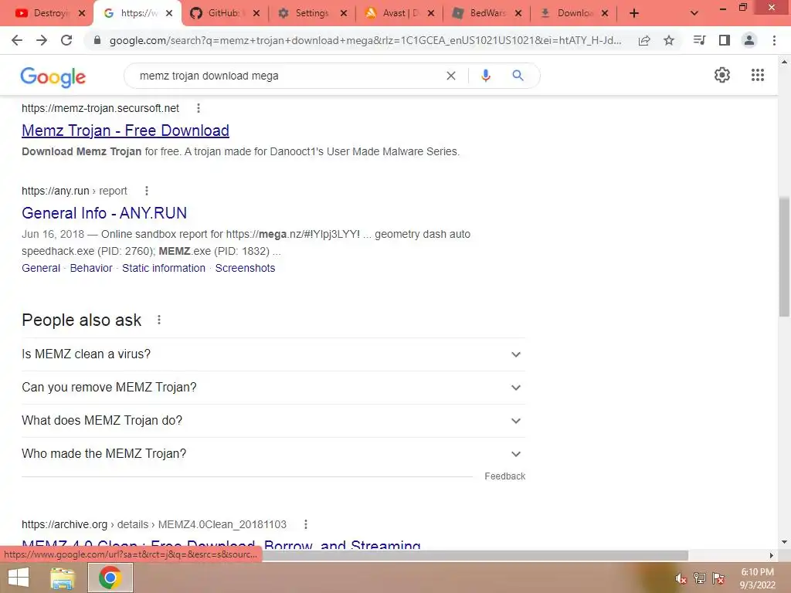Open MEMZ 4.0 Clean archive.org result
Viewport: 791px width, 593px height.
pyautogui.click(x=221, y=544)
